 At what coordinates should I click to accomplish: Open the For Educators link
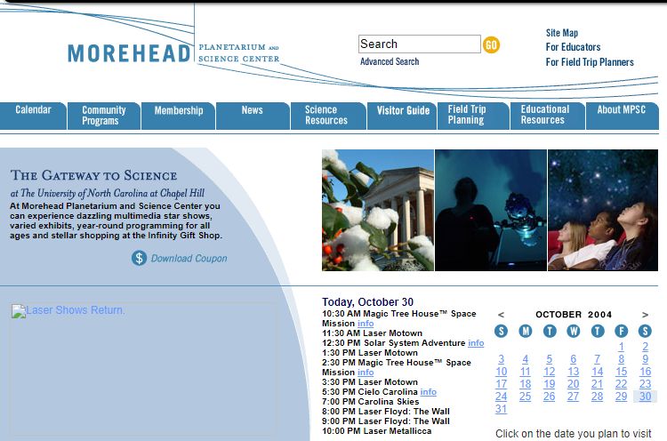[573, 47]
